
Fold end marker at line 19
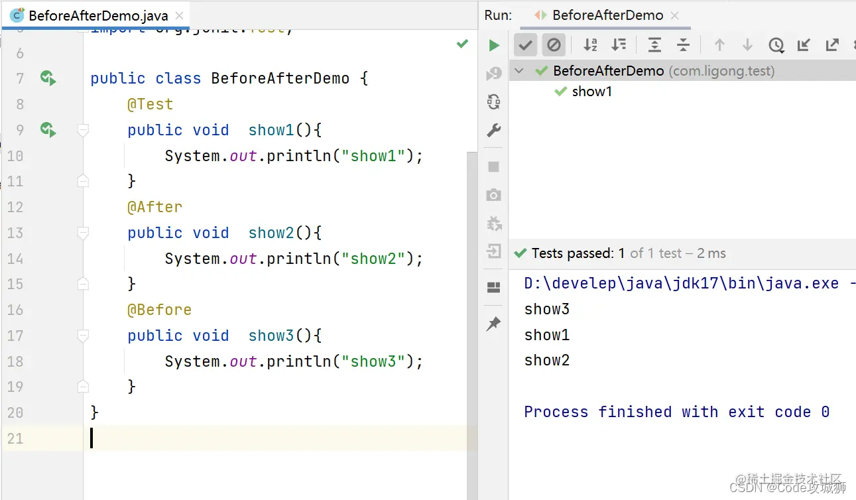pyautogui.click(x=83, y=386)
